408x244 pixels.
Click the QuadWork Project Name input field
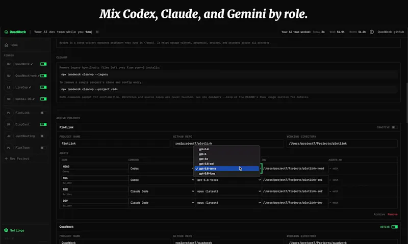tap(114, 242)
